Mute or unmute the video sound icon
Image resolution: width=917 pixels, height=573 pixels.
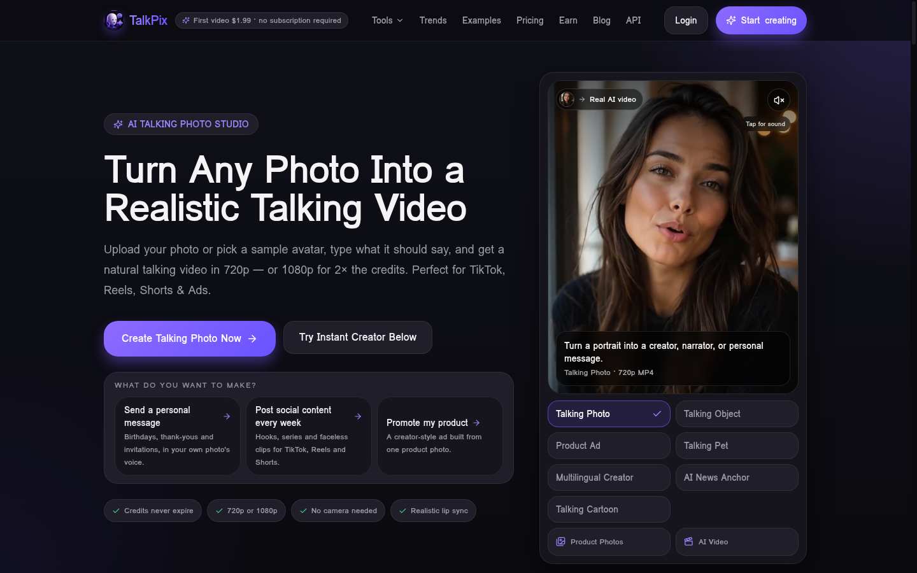point(779,100)
